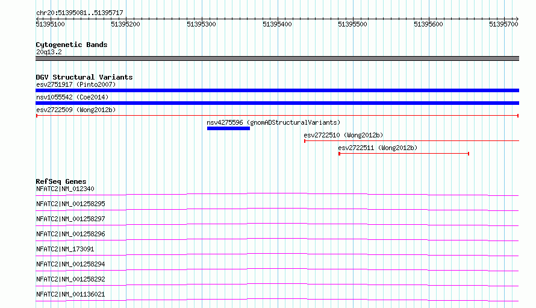The height and width of the screenshot is (308, 536).
Task: Select transcript NFATC2|NM_012340
Action: (65, 189)
